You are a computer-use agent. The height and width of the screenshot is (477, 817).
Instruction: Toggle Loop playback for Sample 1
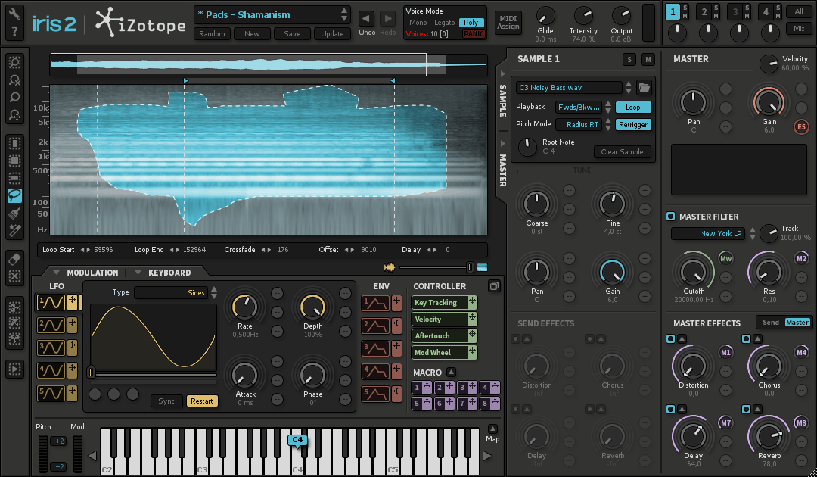[x=632, y=108]
